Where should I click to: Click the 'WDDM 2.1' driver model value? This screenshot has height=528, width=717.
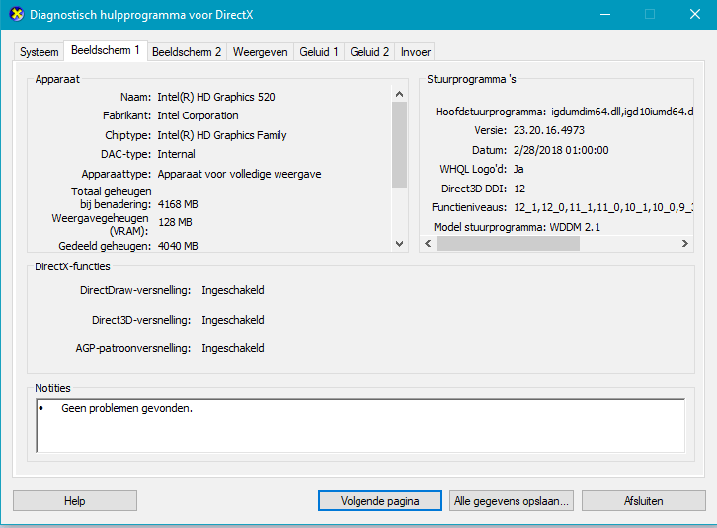coord(575,227)
